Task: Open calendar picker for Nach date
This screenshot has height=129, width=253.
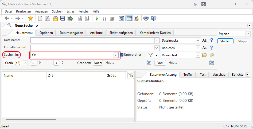Action: [x=149, y=63]
